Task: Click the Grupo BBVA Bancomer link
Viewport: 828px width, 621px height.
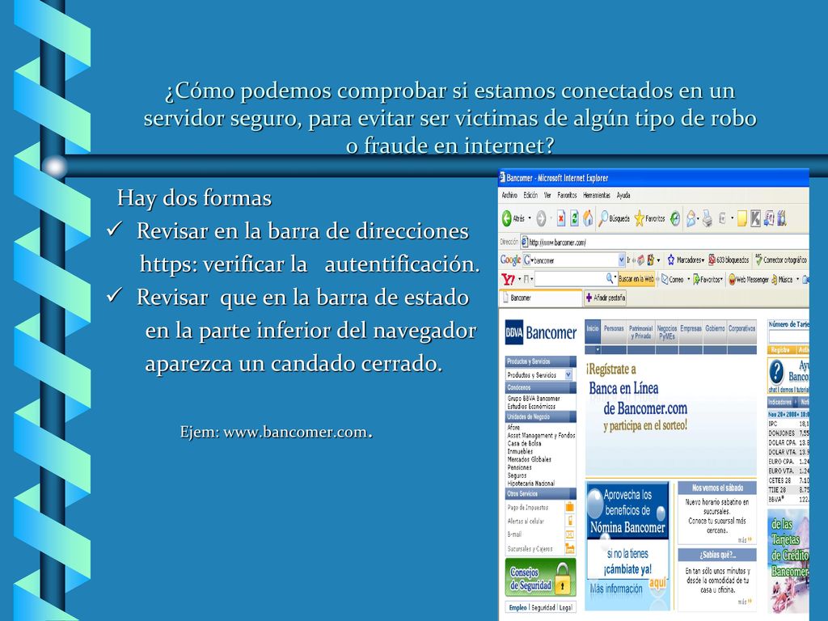Action: [x=534, y=399]
